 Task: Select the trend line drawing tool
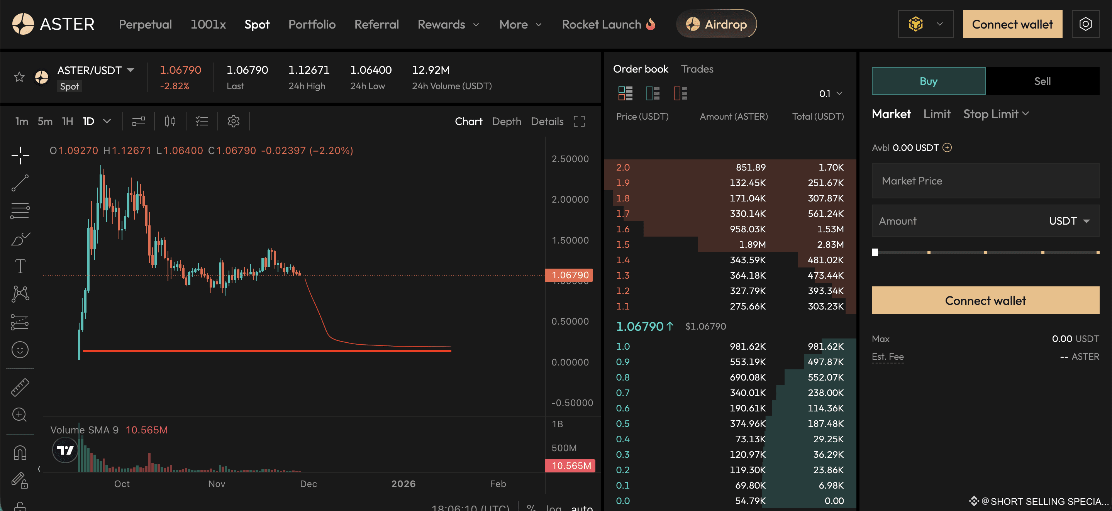[20, 183]
